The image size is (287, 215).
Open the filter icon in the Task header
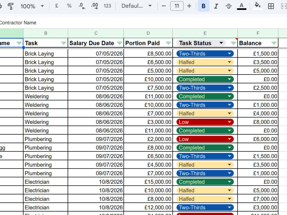(x=63, y=43)
